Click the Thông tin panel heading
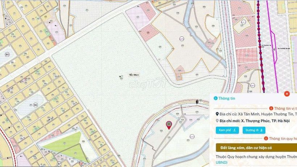 [226, 98]
